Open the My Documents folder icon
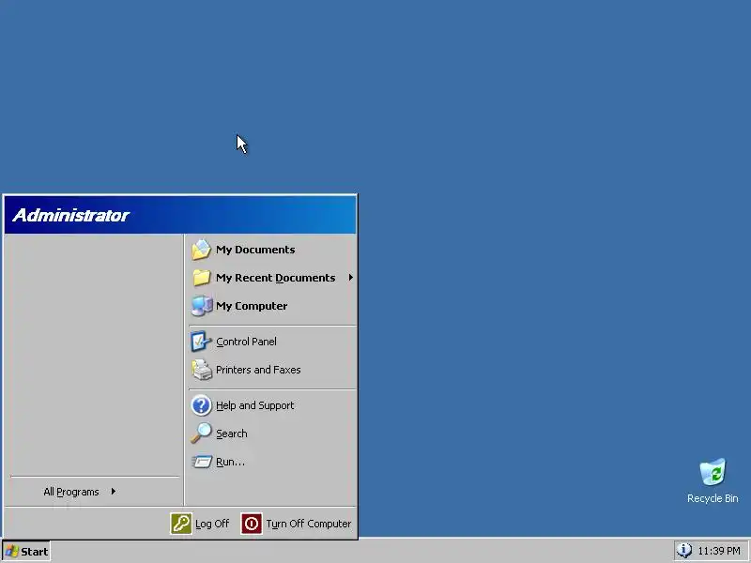 201,250
